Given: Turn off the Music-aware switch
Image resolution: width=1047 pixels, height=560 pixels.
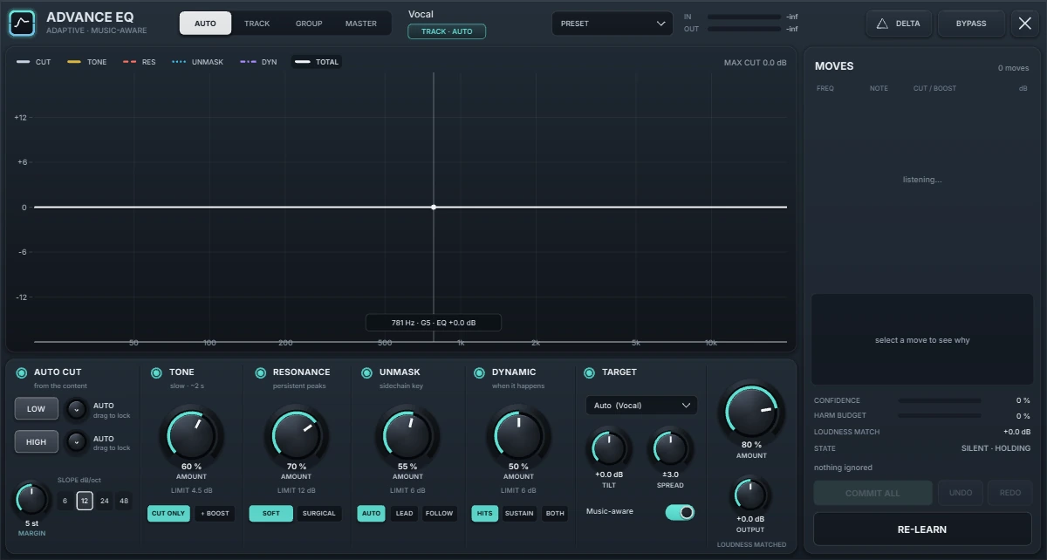Looking at the screenshot, I should (681, 512).
